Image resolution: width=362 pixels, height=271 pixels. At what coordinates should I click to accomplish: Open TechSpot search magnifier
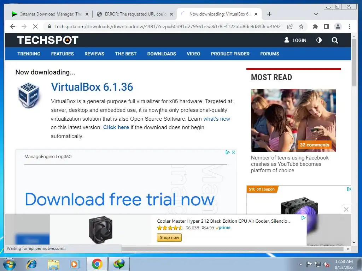point(335,40)
